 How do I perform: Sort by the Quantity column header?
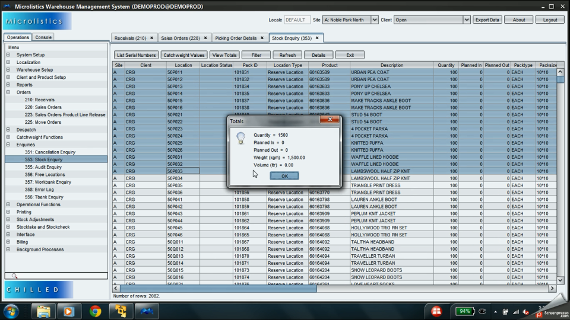tap(446, 65)
